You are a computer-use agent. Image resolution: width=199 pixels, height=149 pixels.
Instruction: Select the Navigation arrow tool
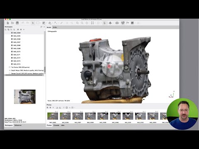click(33, 23)
